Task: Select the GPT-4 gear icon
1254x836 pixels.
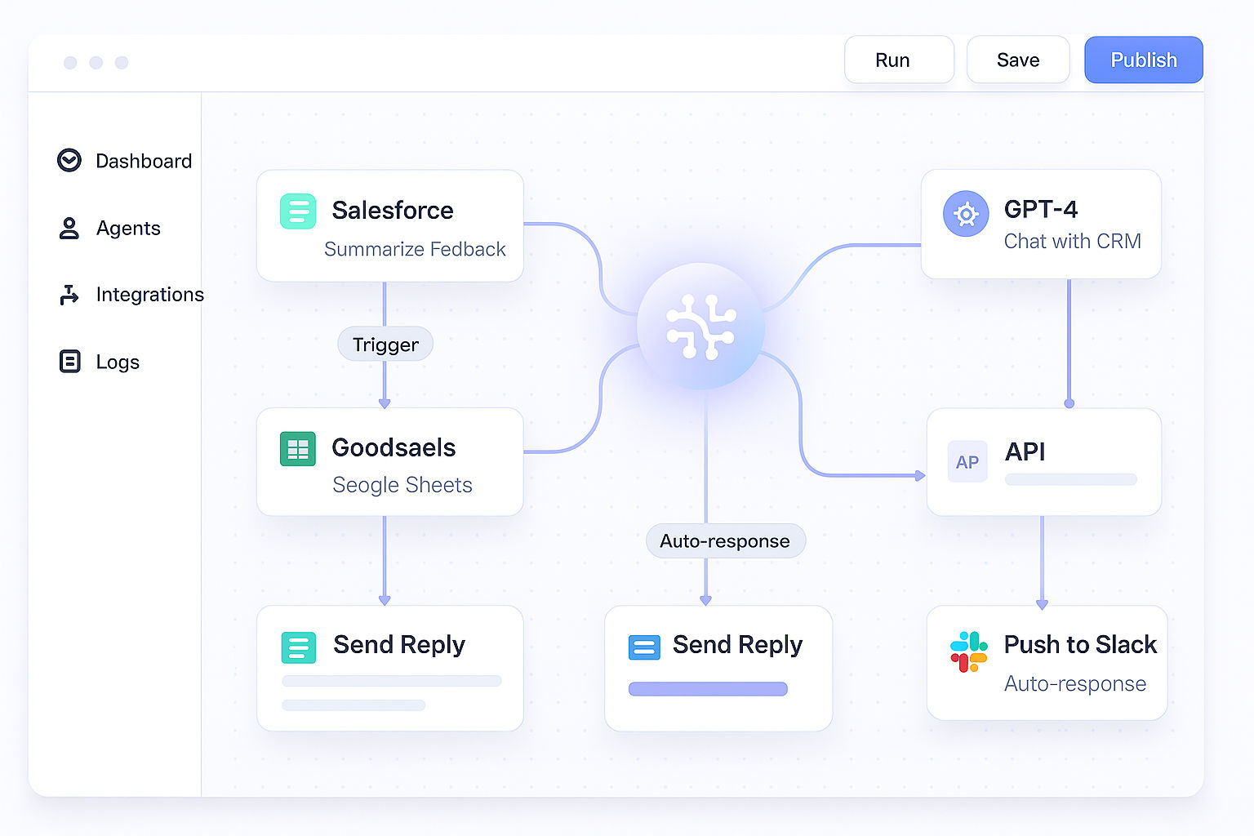Action: pyautogui.click(x=966, y=214)
